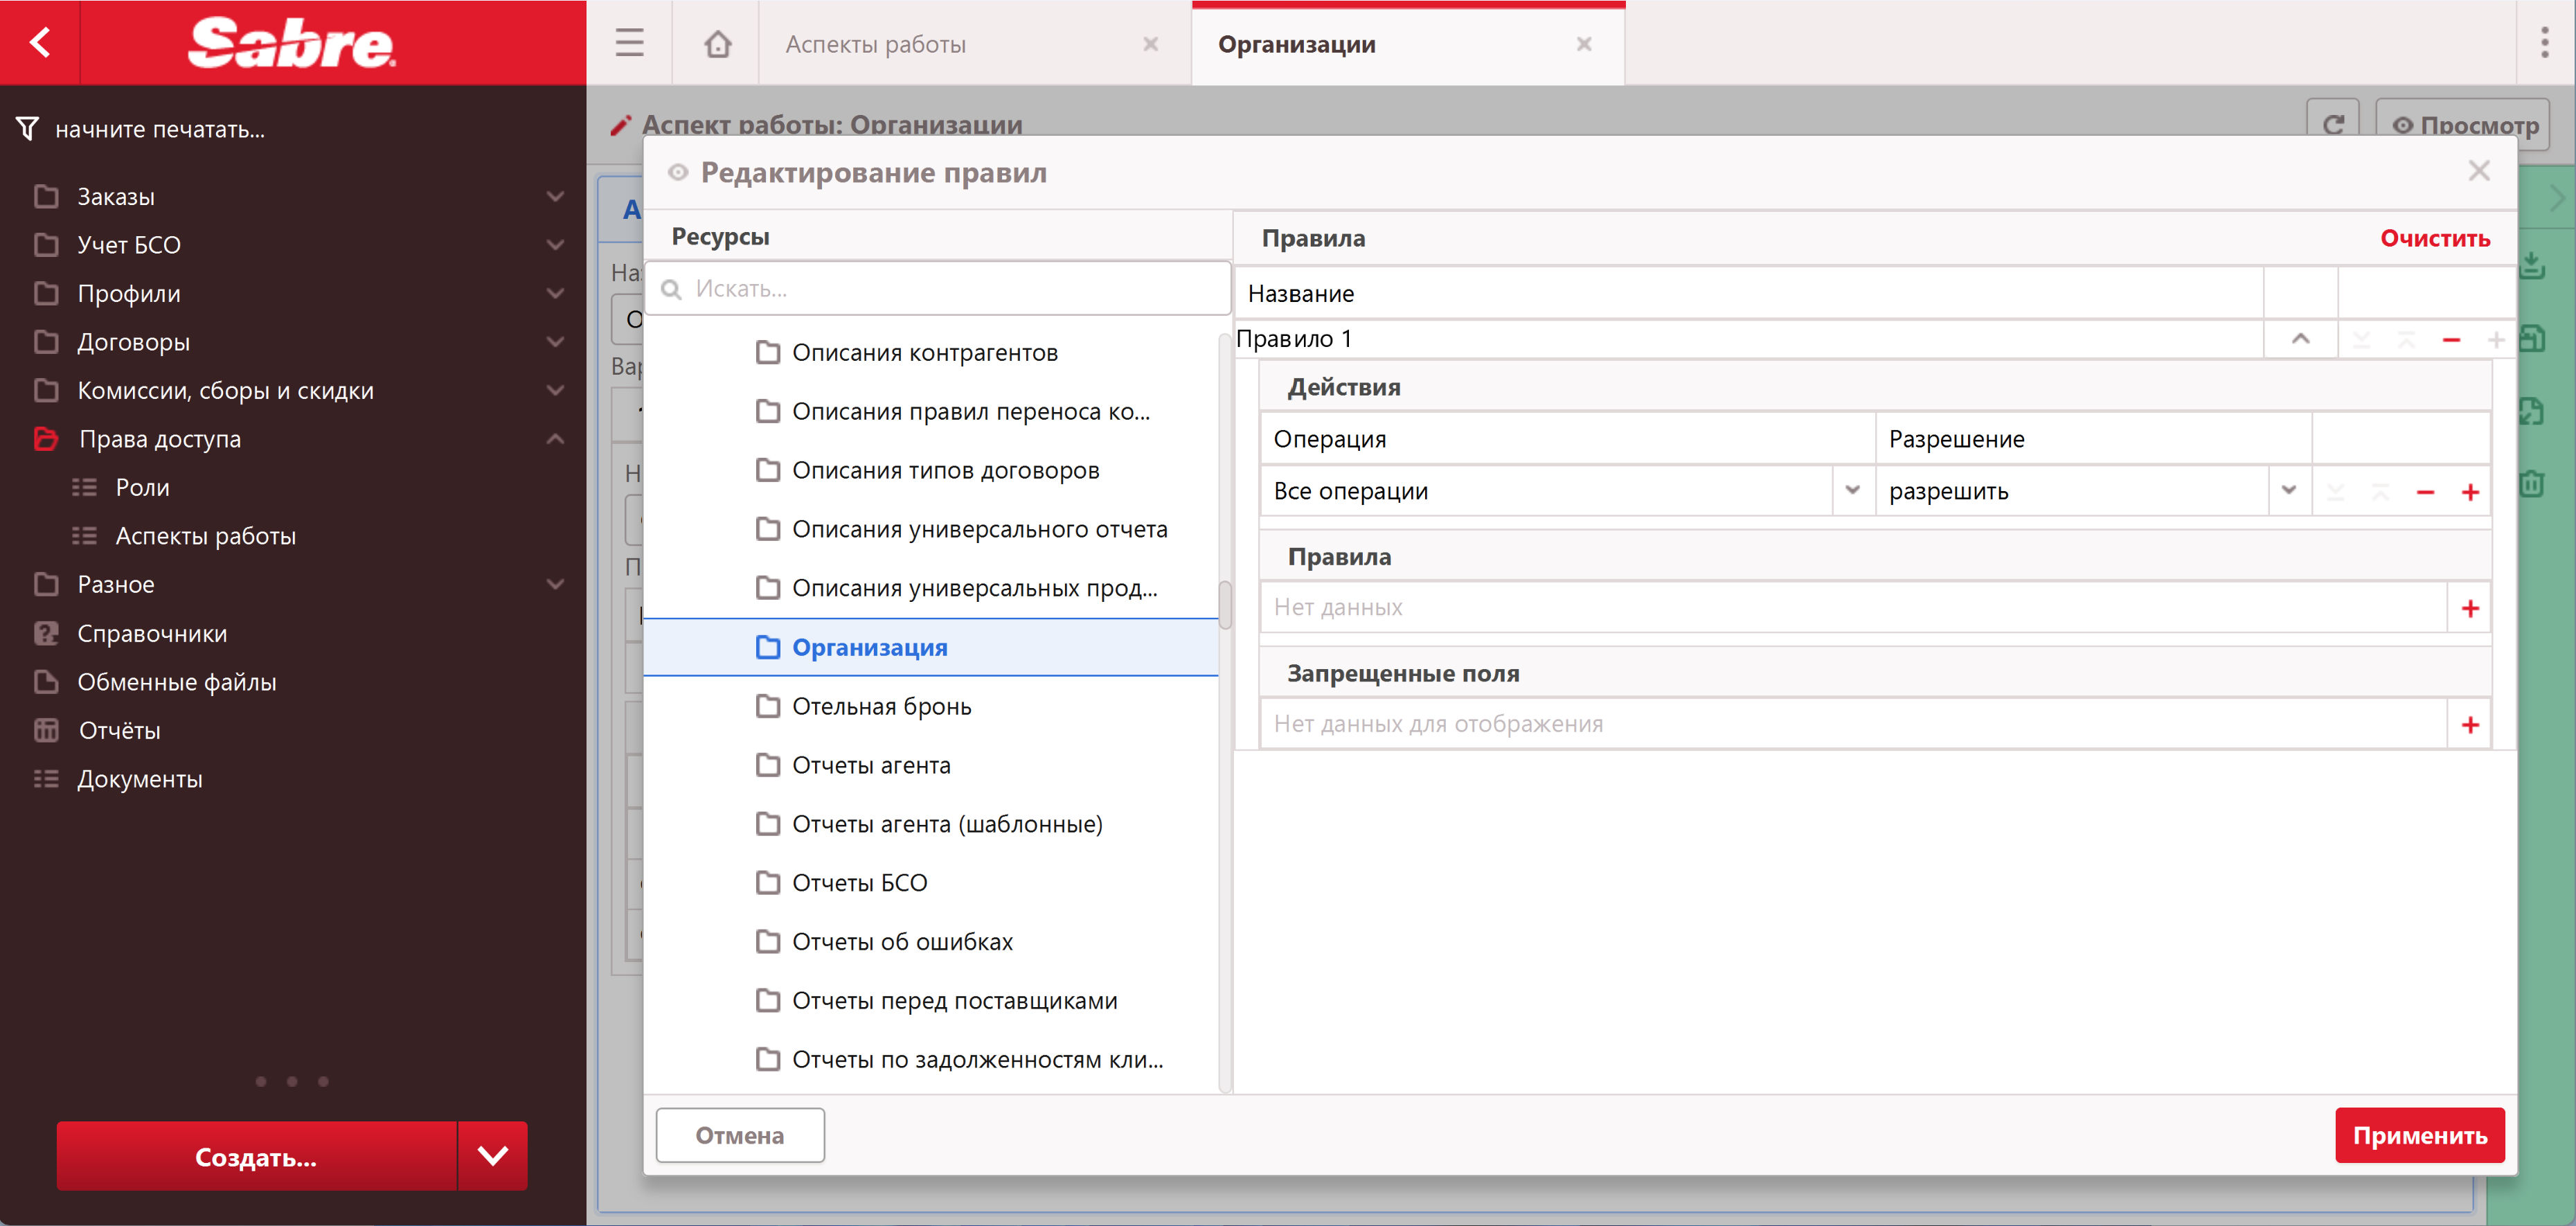Switch to the Аспекты работы tab

875,44
